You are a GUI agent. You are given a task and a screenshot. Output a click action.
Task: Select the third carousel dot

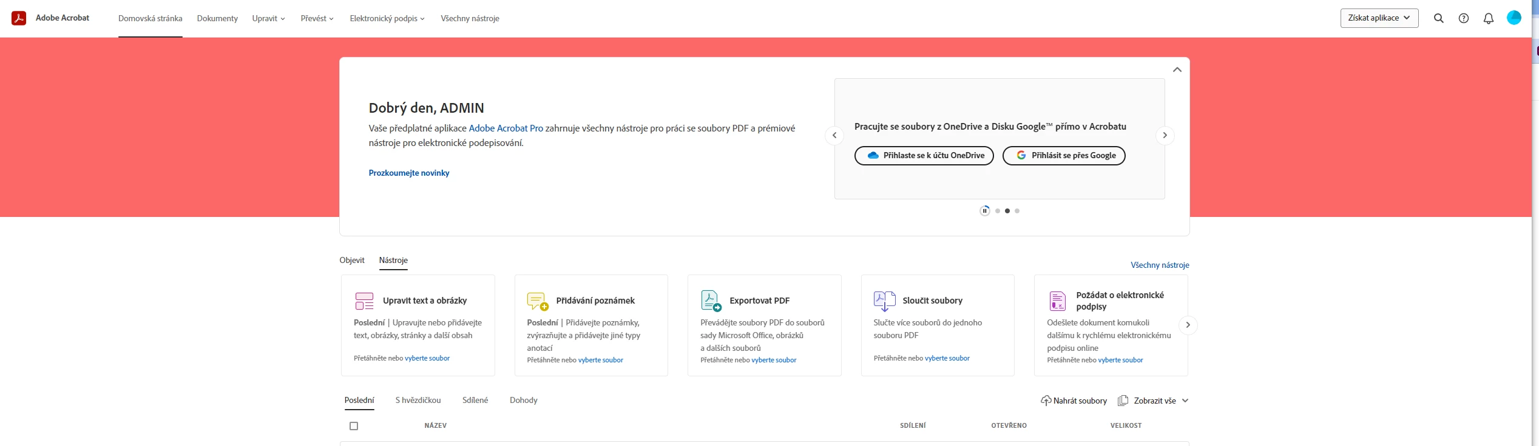1017,211
